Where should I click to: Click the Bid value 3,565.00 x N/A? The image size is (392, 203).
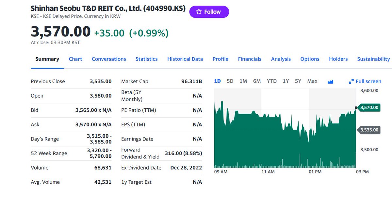click(93, 110)
